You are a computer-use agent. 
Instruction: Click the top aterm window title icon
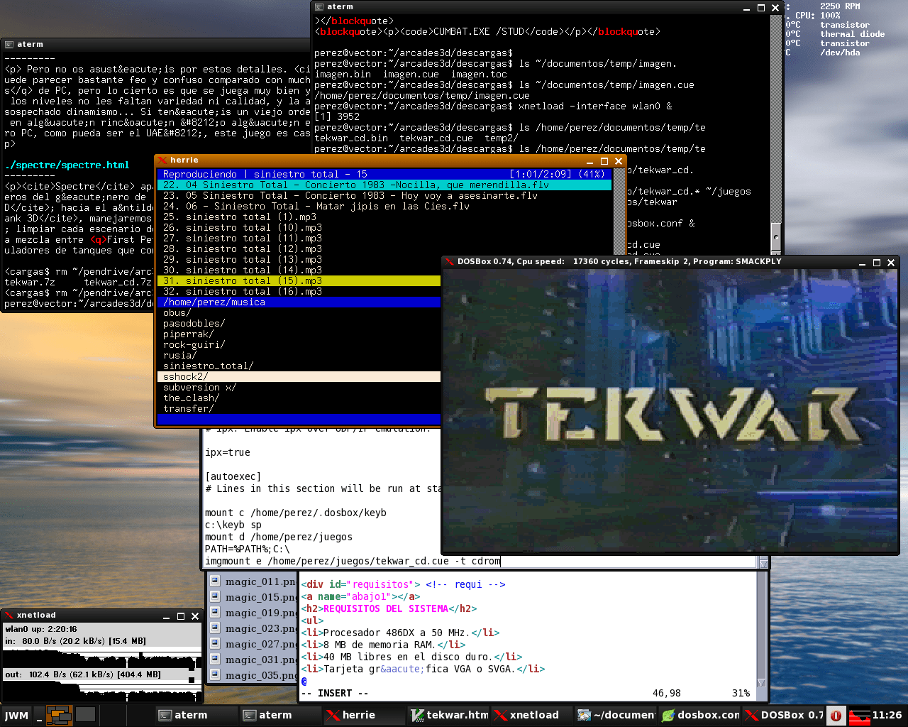(319, 7)
